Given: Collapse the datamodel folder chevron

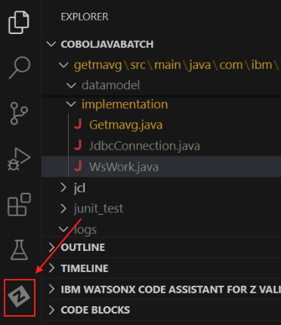Looking at the screenshot, I should click(x=71, y=85).
